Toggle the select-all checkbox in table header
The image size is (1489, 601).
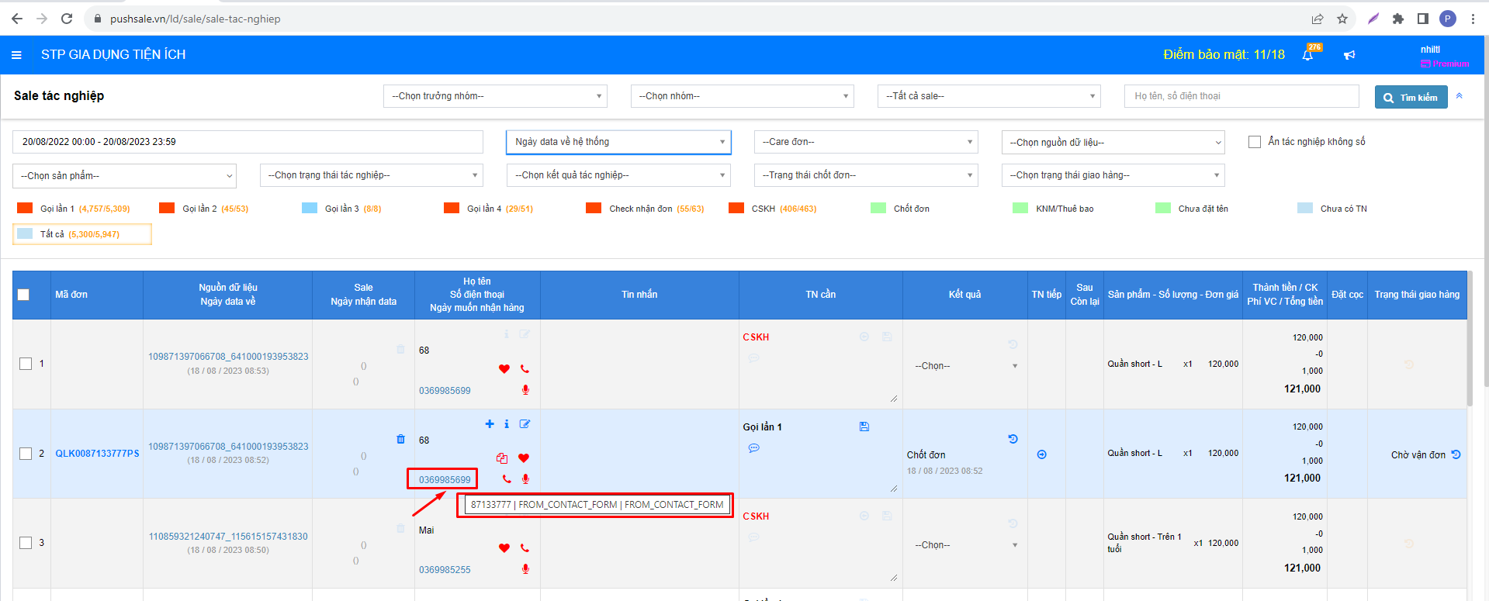[23, 295]
